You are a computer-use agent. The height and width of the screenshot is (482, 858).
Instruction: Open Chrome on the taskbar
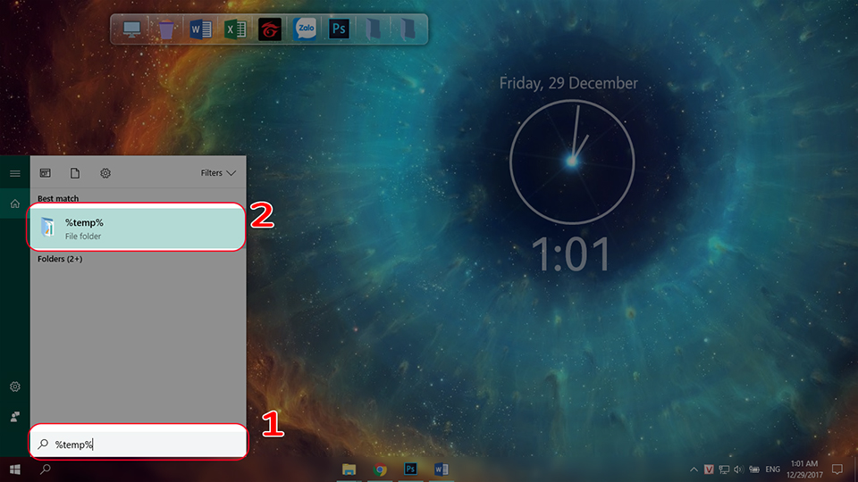coord(380,470)
